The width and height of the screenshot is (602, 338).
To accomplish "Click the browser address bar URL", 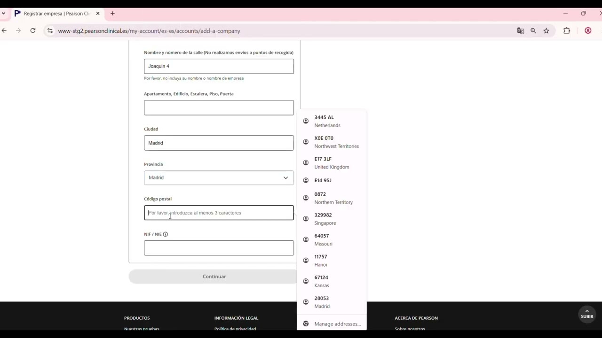I will 149,31.
